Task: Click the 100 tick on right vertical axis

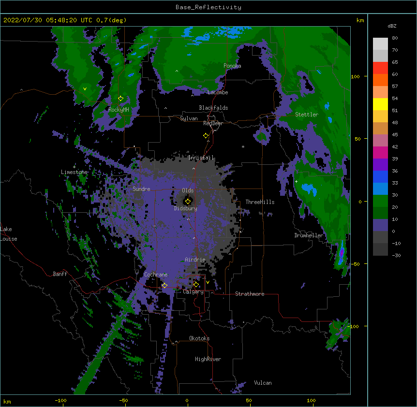Action: [x=355, y=76]
